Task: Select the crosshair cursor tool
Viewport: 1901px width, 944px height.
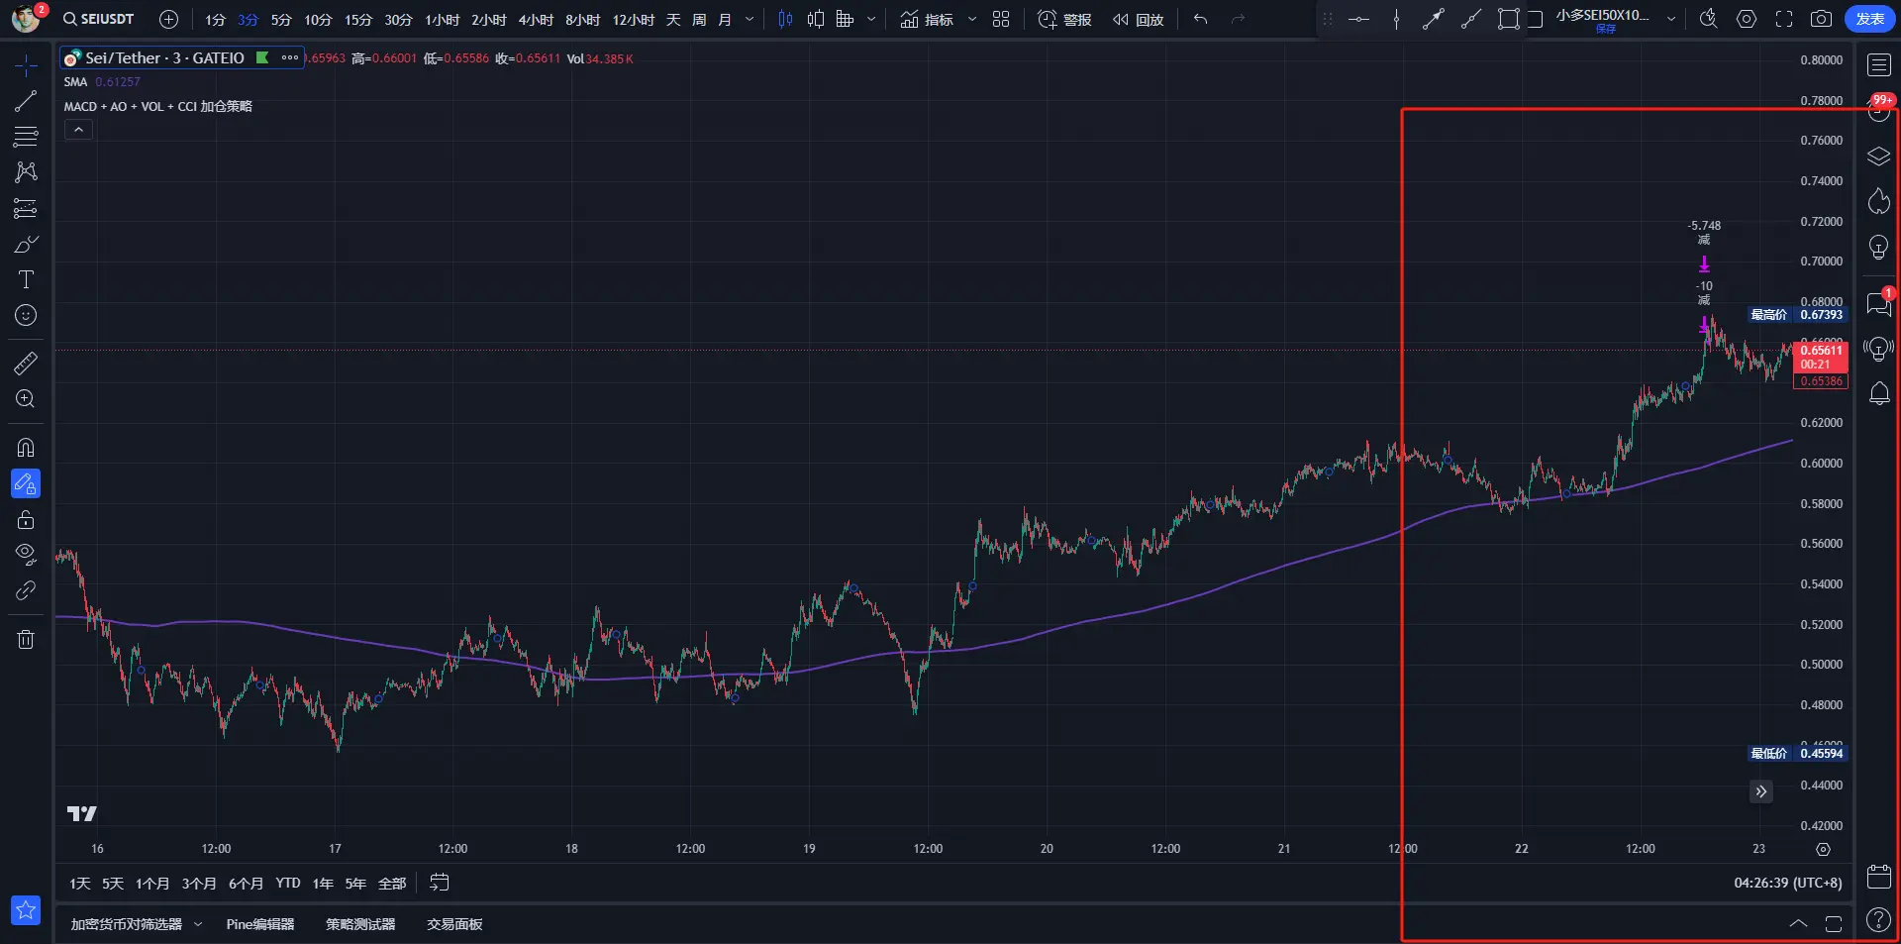Action: [26, 66]
